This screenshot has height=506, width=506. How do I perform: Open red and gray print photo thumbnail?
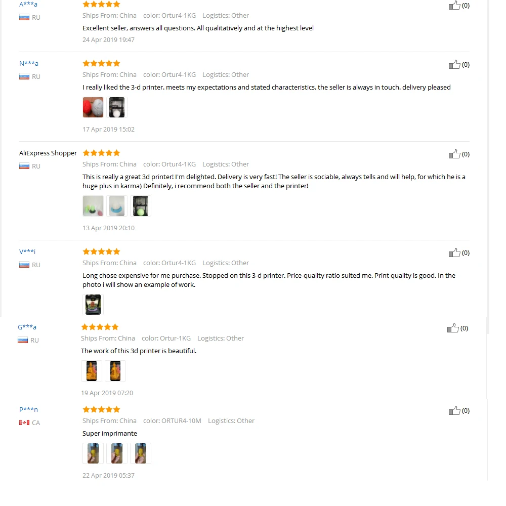(93, 107)
